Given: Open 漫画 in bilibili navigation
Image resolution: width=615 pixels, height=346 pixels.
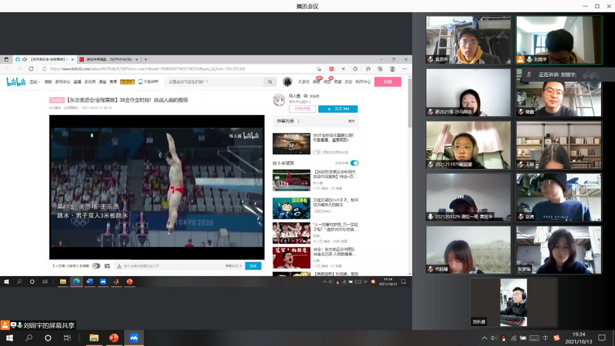Looking at the screenshot, I should [x=103, y=82].
